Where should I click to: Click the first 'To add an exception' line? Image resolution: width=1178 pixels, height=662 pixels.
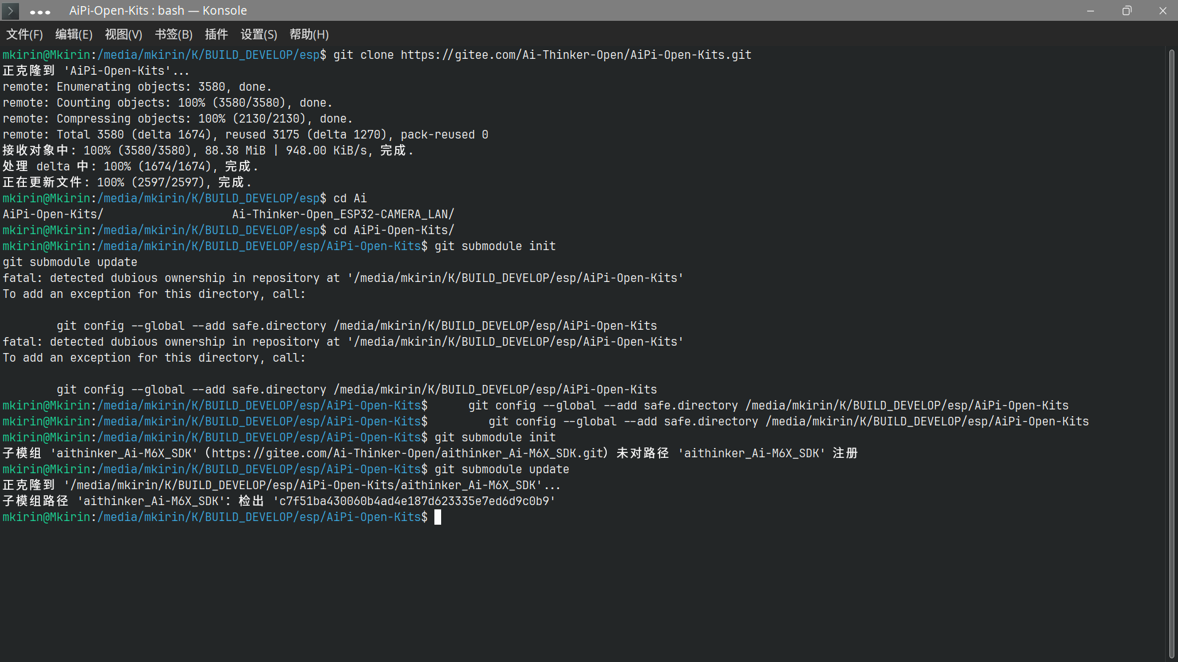pos(154,294)
